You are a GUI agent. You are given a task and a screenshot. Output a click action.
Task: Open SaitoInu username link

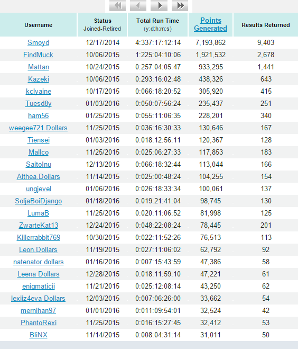click(39, 165)
